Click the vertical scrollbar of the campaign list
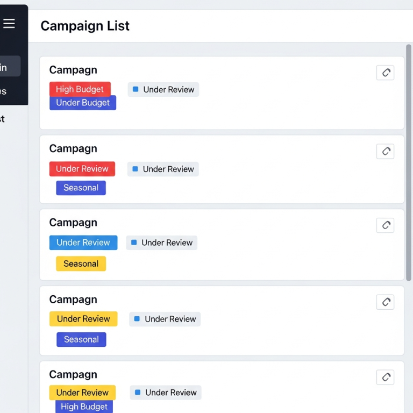 408,161
